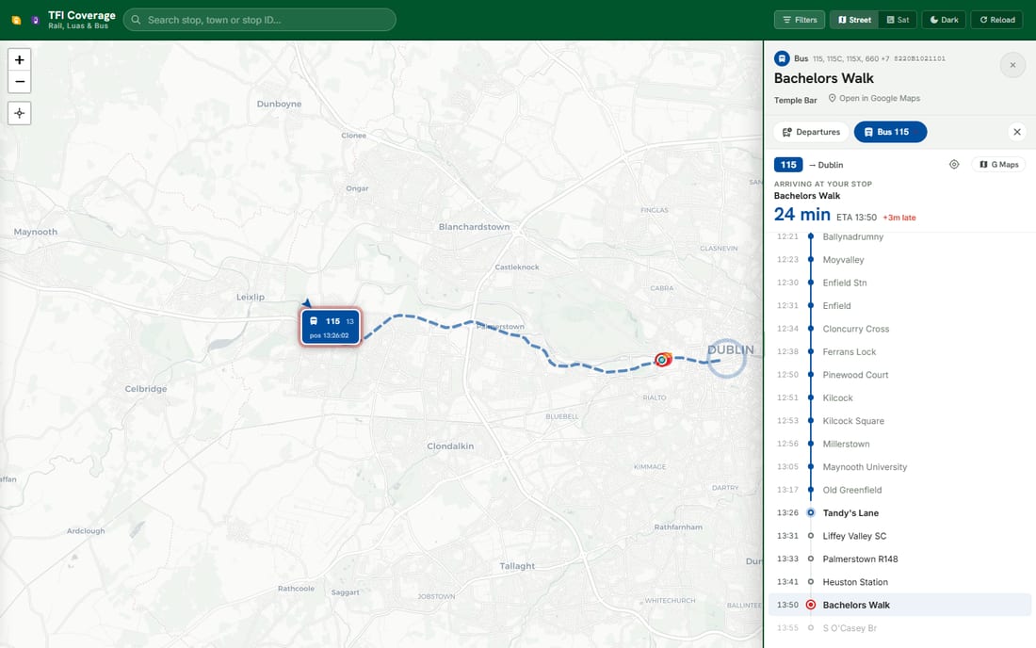
Task: Focus the stop search field
Action: click(260, 20)
